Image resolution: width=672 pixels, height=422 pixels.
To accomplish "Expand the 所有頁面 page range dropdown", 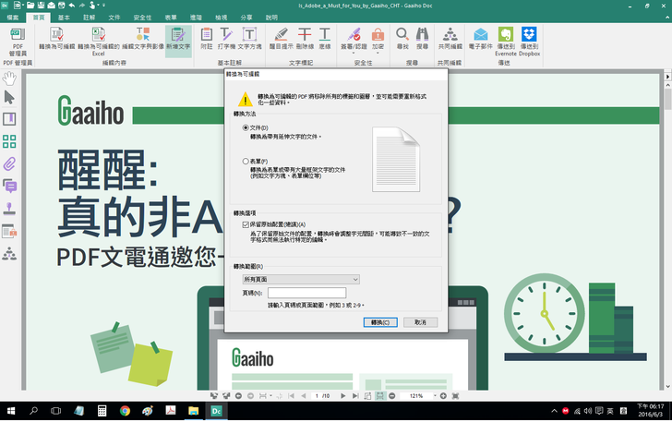I will pos(300,278).
